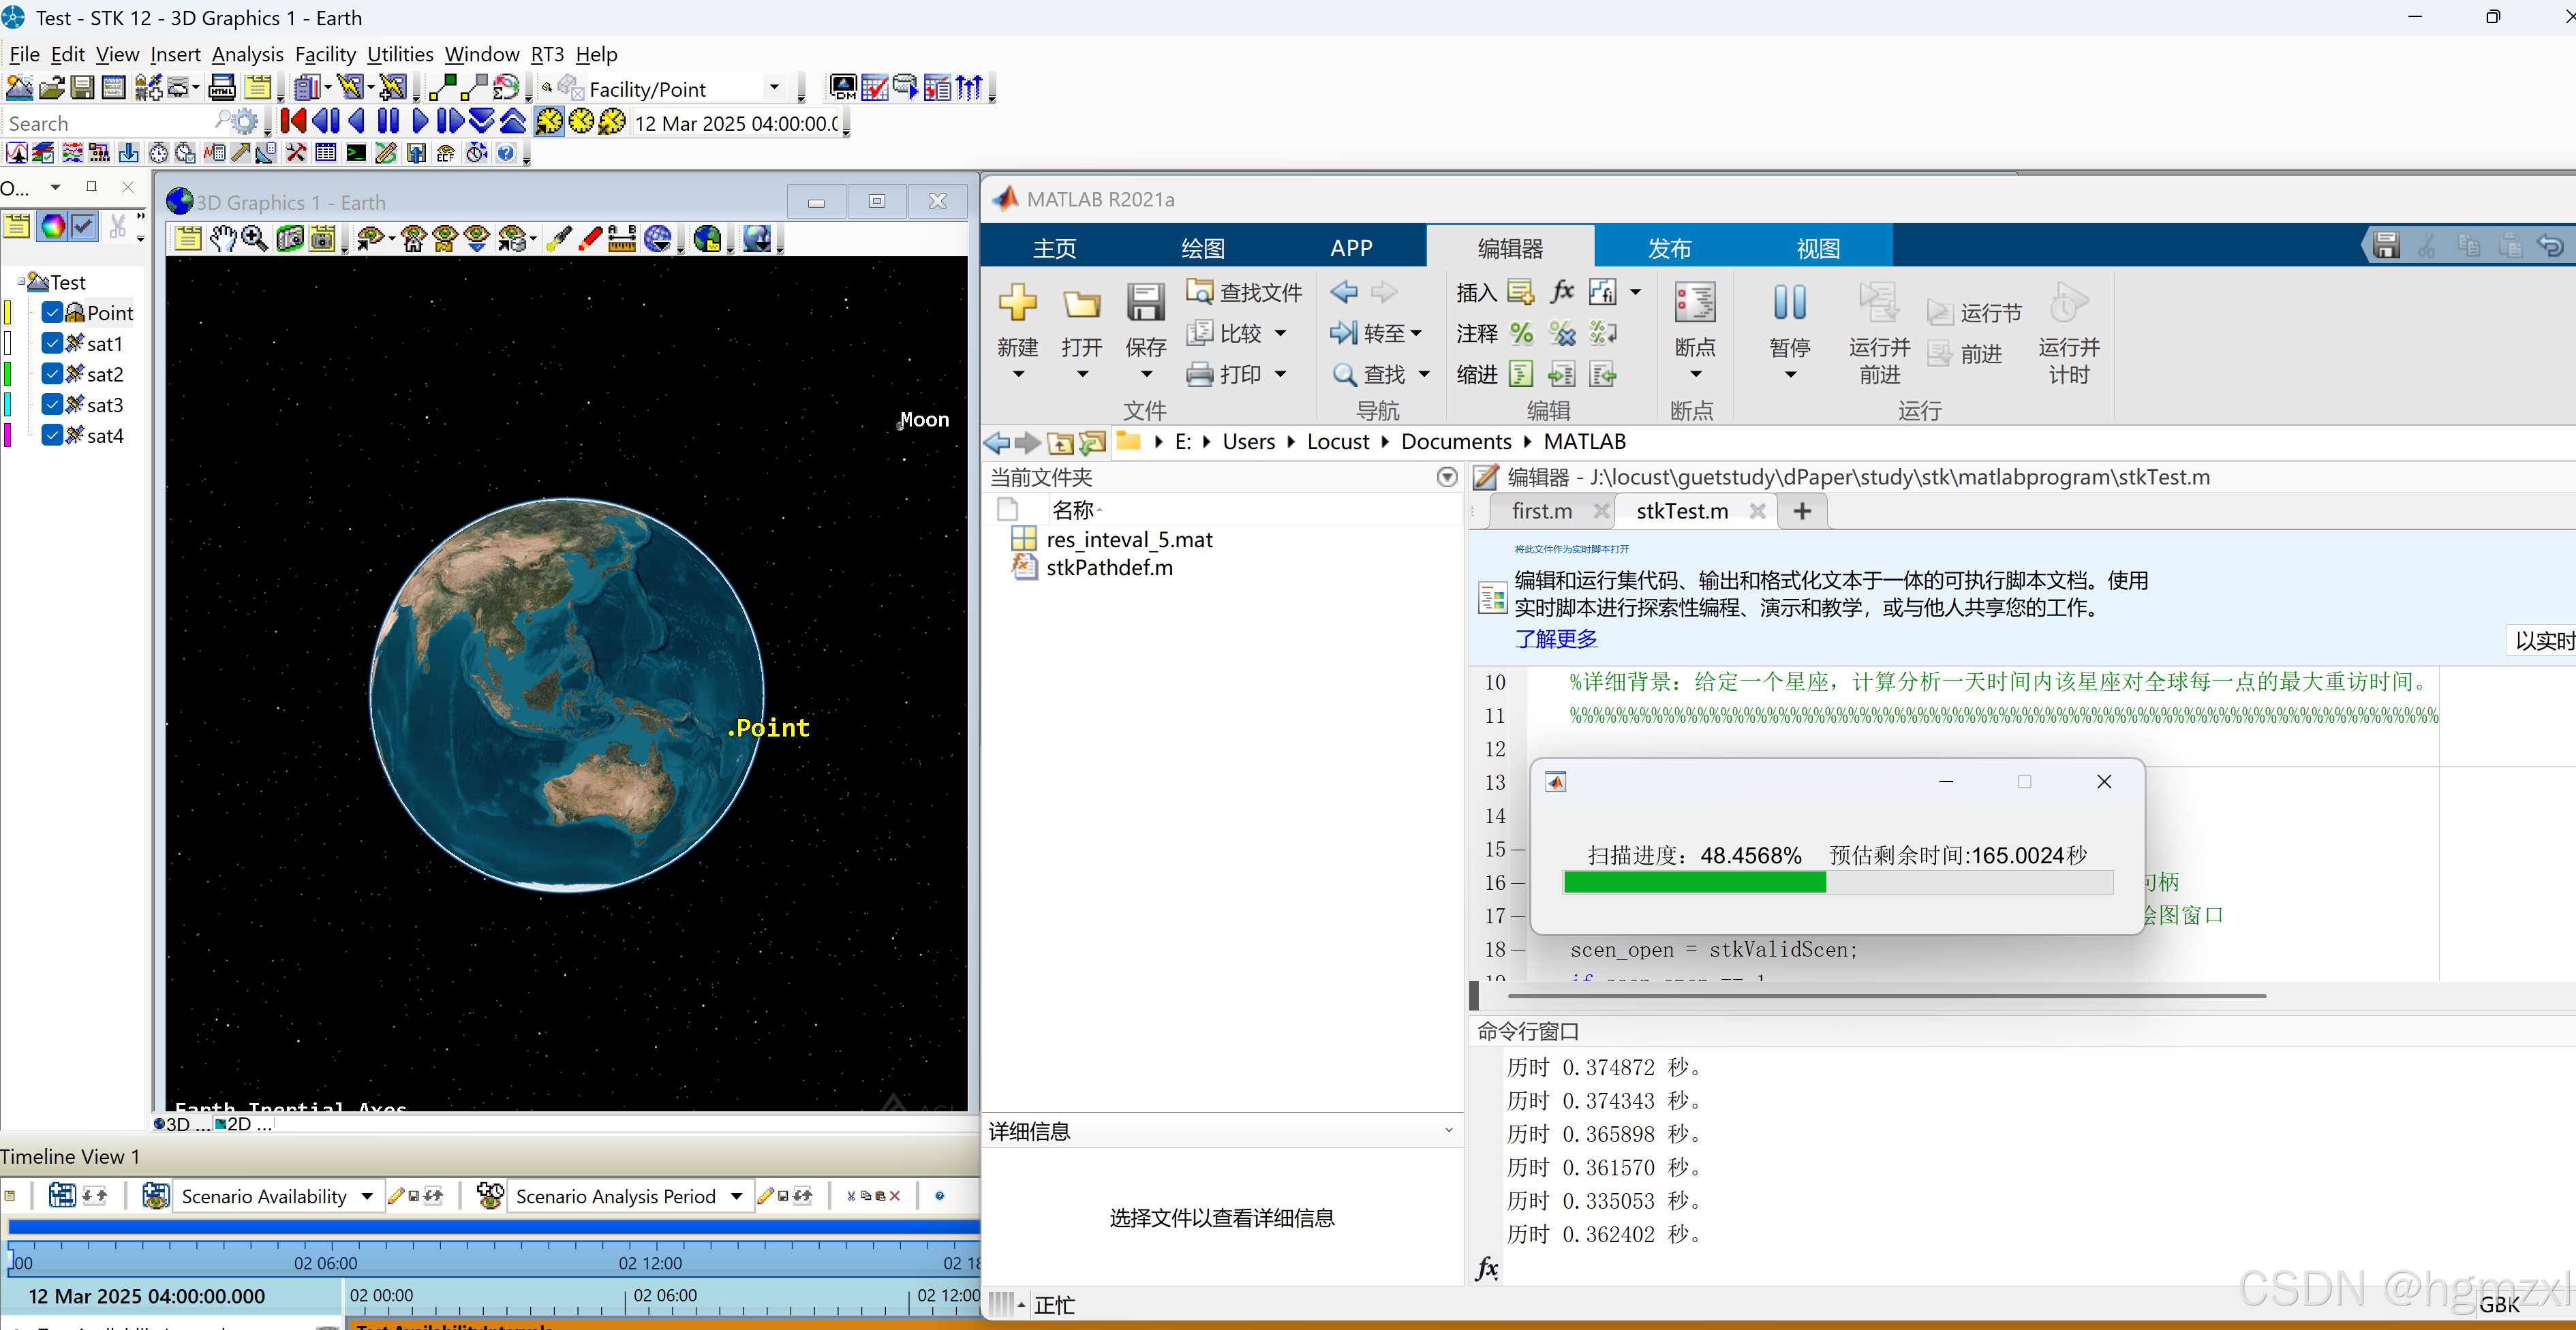Collapse the 详细信息 panel chevron
Screen dimensions: 2576x1330
coord(1448,1131)
